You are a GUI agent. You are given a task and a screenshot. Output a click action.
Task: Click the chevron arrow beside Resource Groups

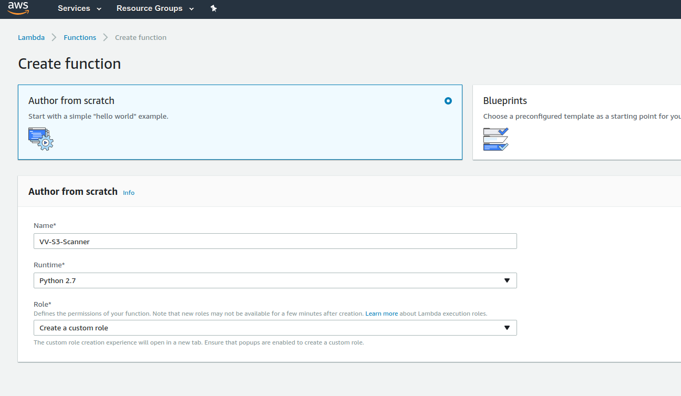191,9
